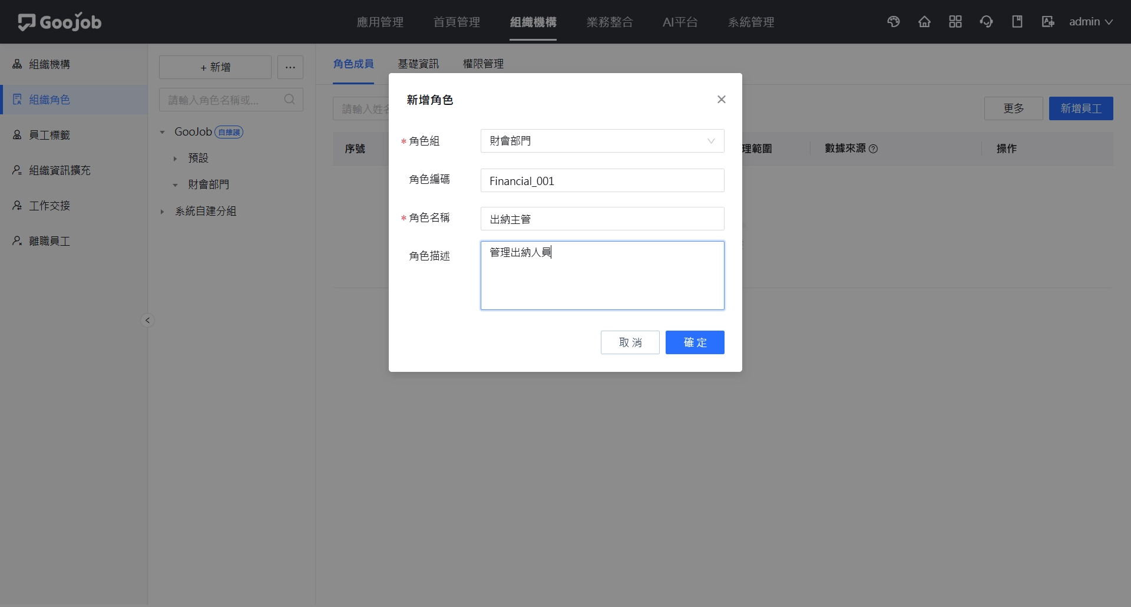Click the + 新增 button
This screenshot has width=1131, height=607.
click(x=215, y=67)
